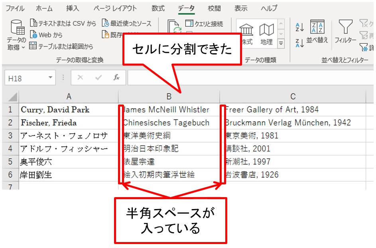This screenshot has height=248, width=376.
Task: Click the Web から data source icon
Action: coord(46,35)
